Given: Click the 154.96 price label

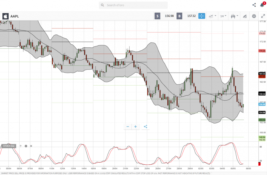Looking at the screenshot, I should pyautogui.click(x=262, y=113).
